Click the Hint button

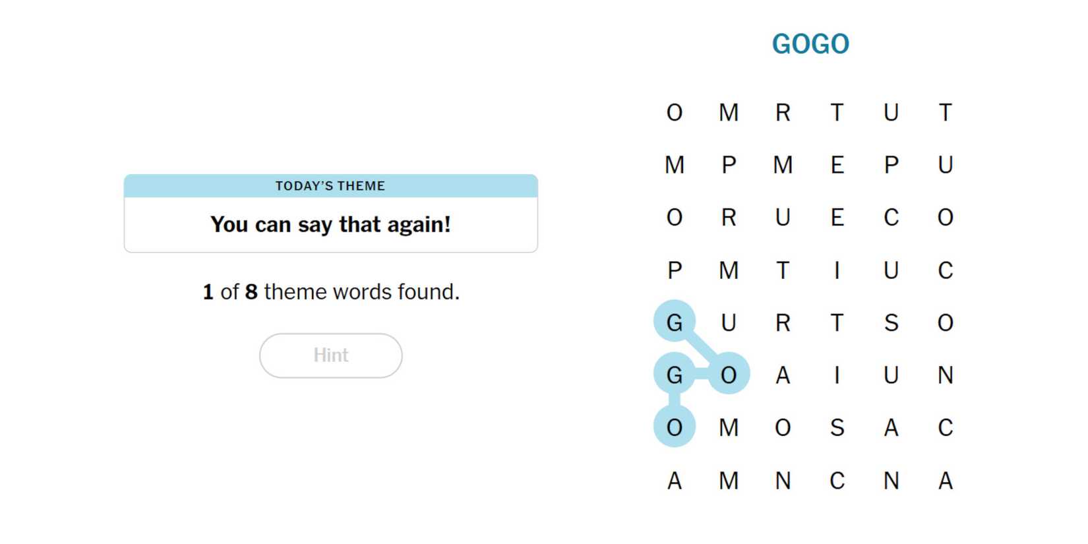click(x=330, y=355)
